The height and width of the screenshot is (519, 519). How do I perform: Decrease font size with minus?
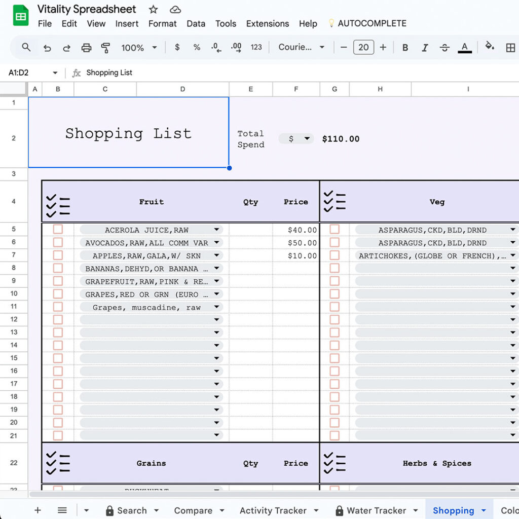coord(344,47)
